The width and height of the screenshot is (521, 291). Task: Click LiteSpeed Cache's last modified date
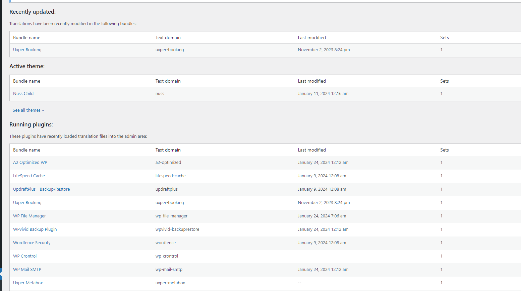(x=322, y=176)
